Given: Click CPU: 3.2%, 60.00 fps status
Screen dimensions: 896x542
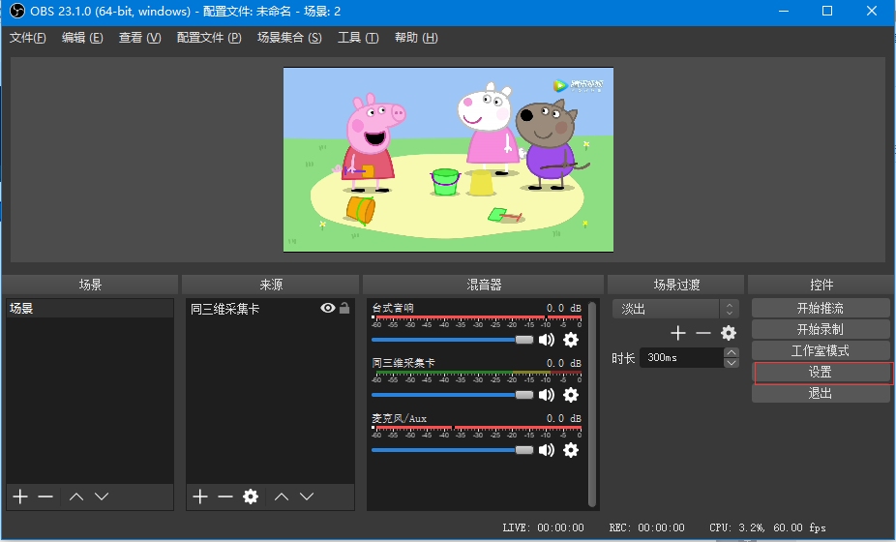Looking at the screenshot, I should point(767,527).
